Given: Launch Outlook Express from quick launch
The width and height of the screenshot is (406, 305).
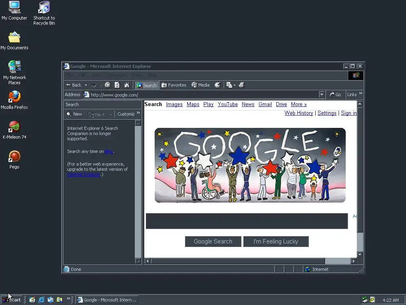Looking at the screenshot, I should click(50, 300).
